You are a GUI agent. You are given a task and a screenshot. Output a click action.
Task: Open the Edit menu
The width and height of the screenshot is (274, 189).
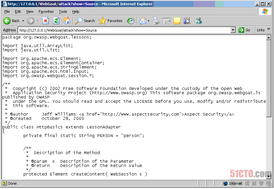18,12
